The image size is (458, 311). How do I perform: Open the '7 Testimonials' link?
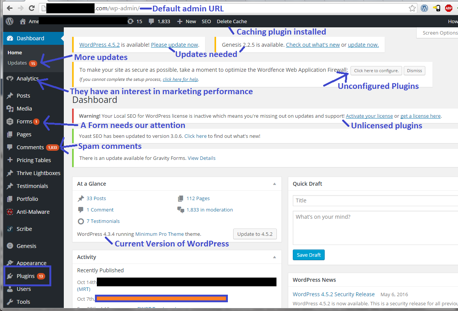click(x=103, y=221)
